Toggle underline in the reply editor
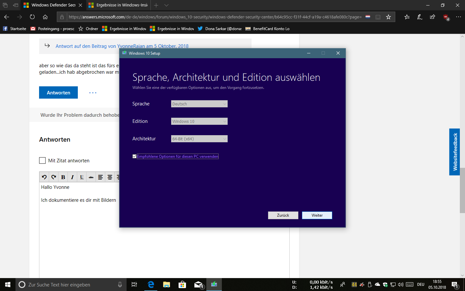Screen dimensions: 465x291 [82, 177]
